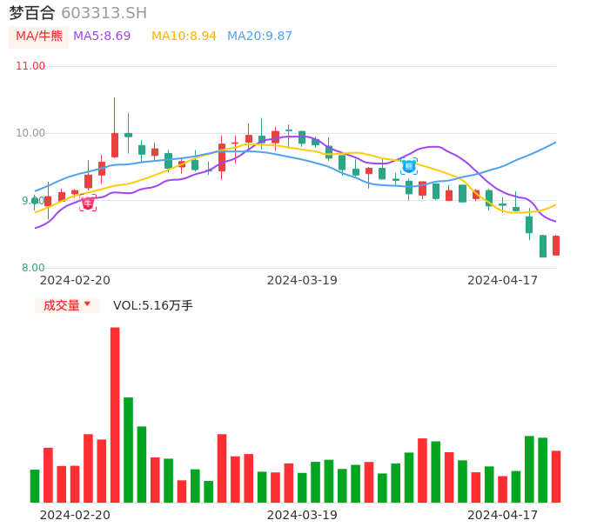
Task: Toggle the MA10:8.94 legend line
Action: point(184,37)
